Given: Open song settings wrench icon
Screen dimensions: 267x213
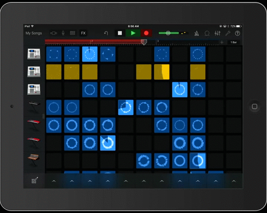Looking at the screenshot, I should coord(228,33).
